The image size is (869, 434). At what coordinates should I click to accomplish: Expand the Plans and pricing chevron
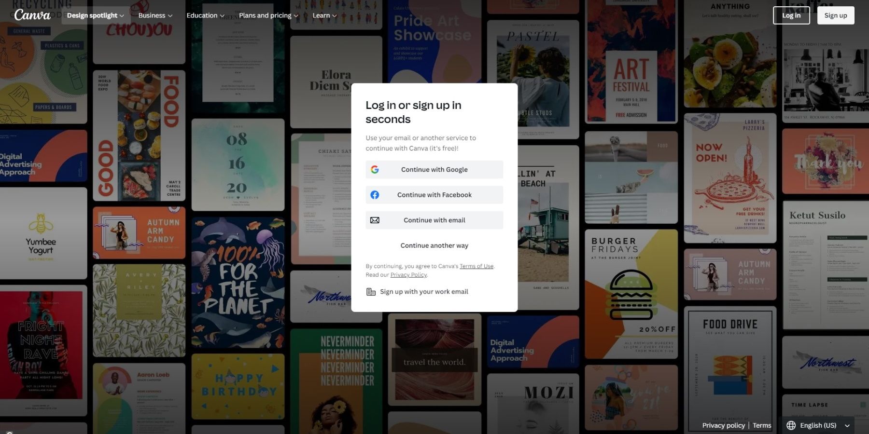(296, 16)
